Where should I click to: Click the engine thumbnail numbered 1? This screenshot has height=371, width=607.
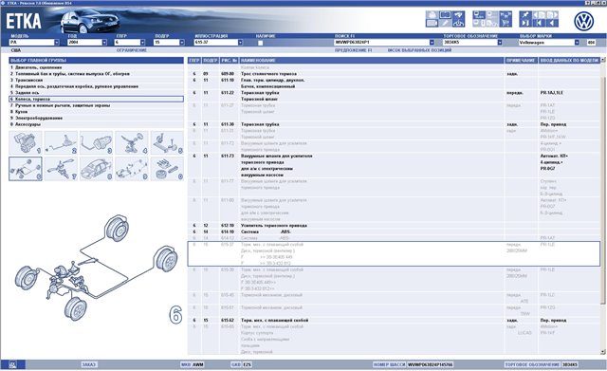(x=26, y=142)
